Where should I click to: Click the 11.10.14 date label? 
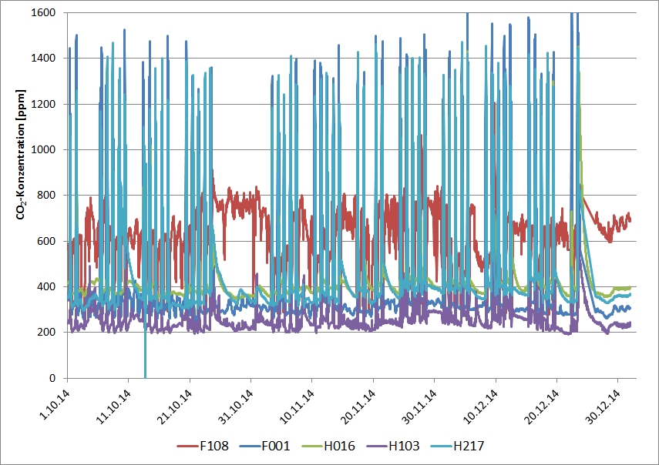pos(113,406)
